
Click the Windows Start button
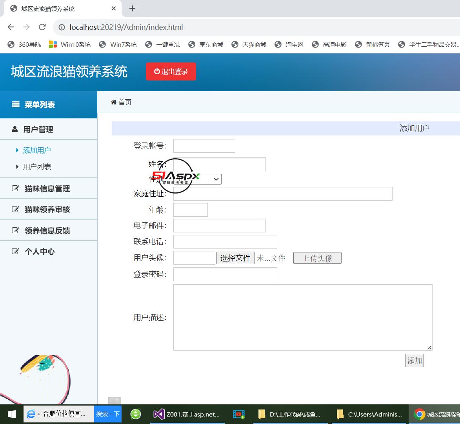11,414
